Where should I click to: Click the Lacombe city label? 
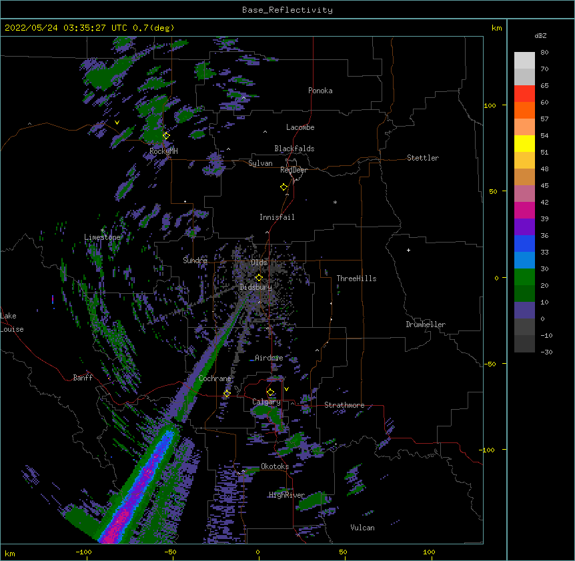(x=300, y=127)
